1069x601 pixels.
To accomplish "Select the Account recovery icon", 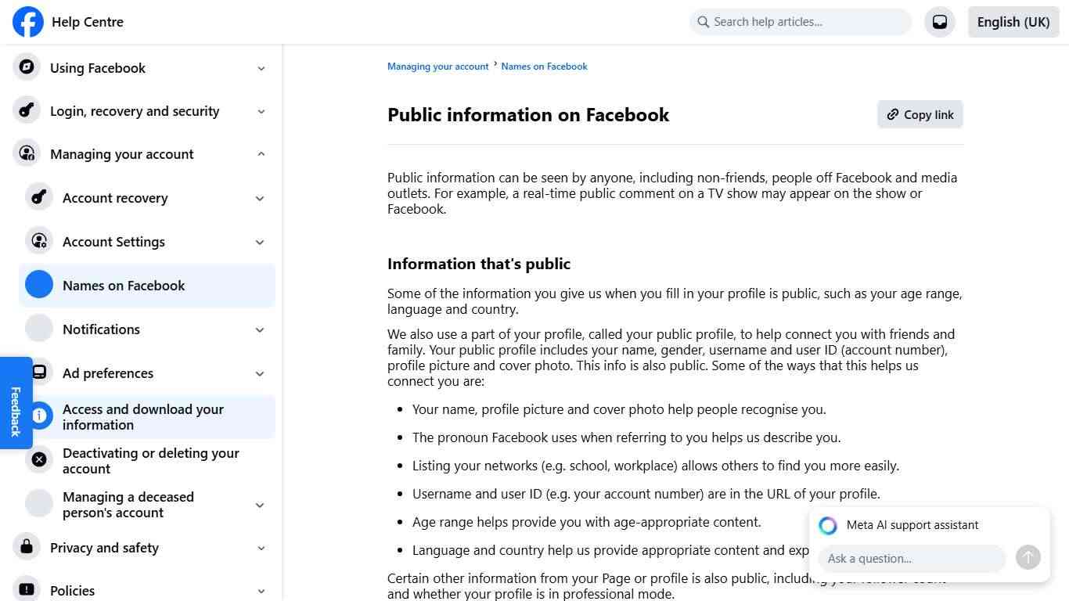I will pyautogui.click(x=38, y=197).
